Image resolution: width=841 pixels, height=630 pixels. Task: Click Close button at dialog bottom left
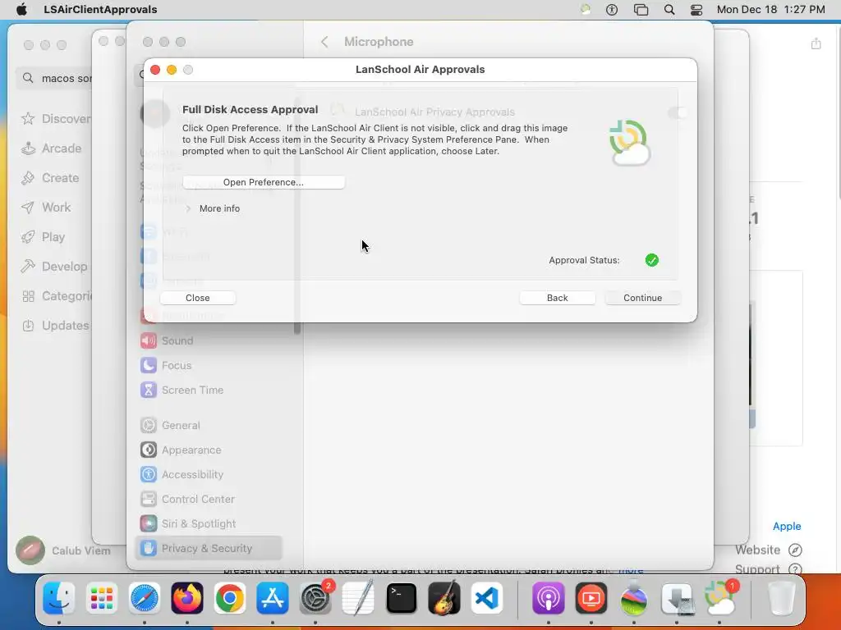point(197,298)
